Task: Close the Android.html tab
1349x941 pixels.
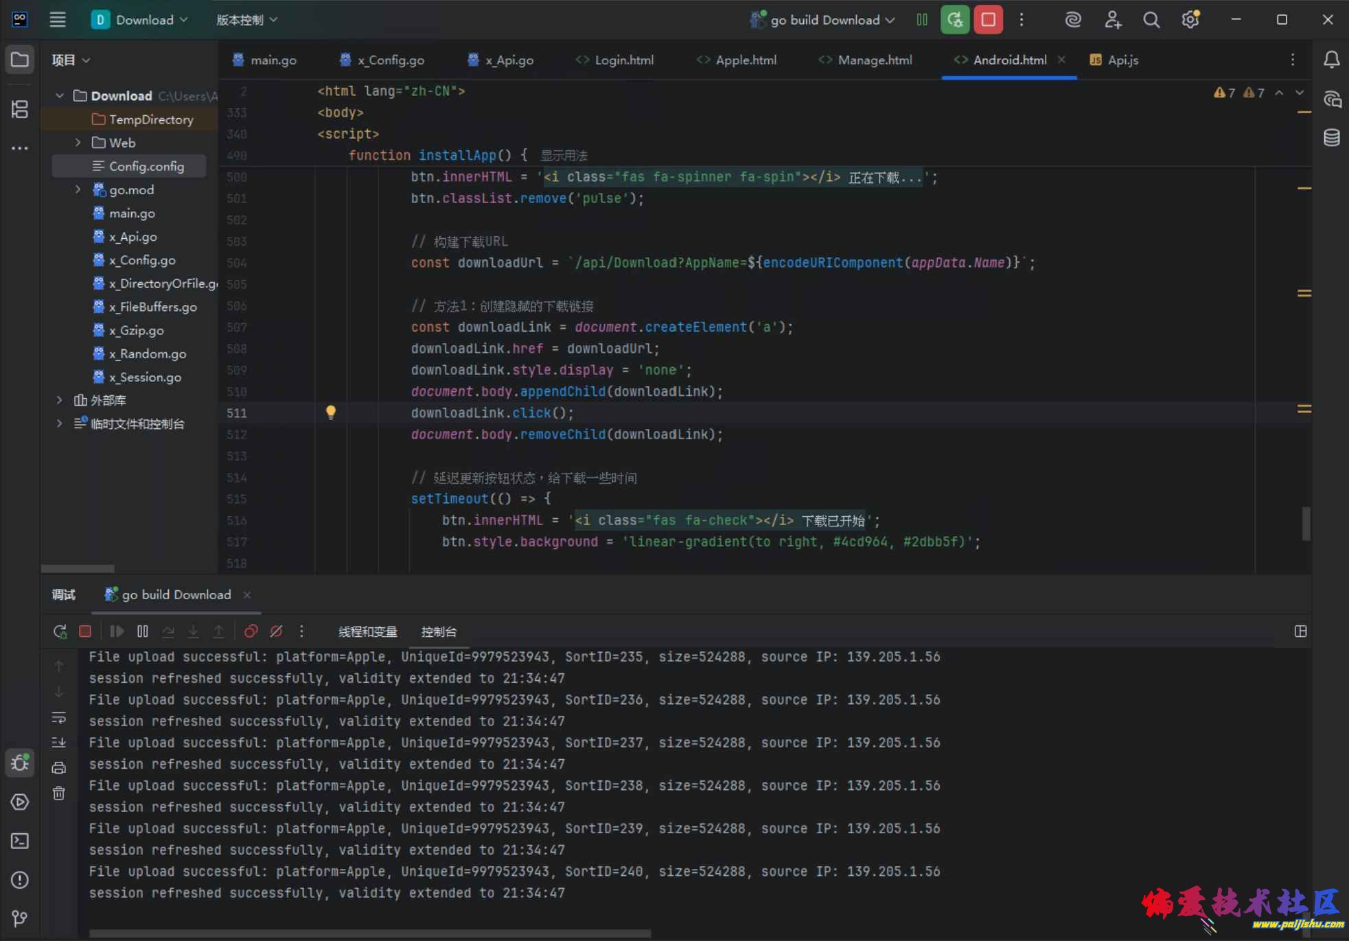Action: 1061,60
